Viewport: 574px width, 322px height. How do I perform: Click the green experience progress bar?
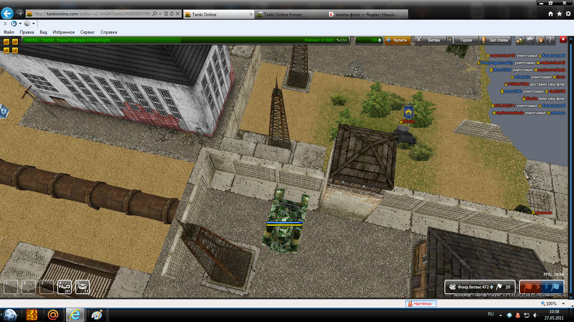point(185,40)
